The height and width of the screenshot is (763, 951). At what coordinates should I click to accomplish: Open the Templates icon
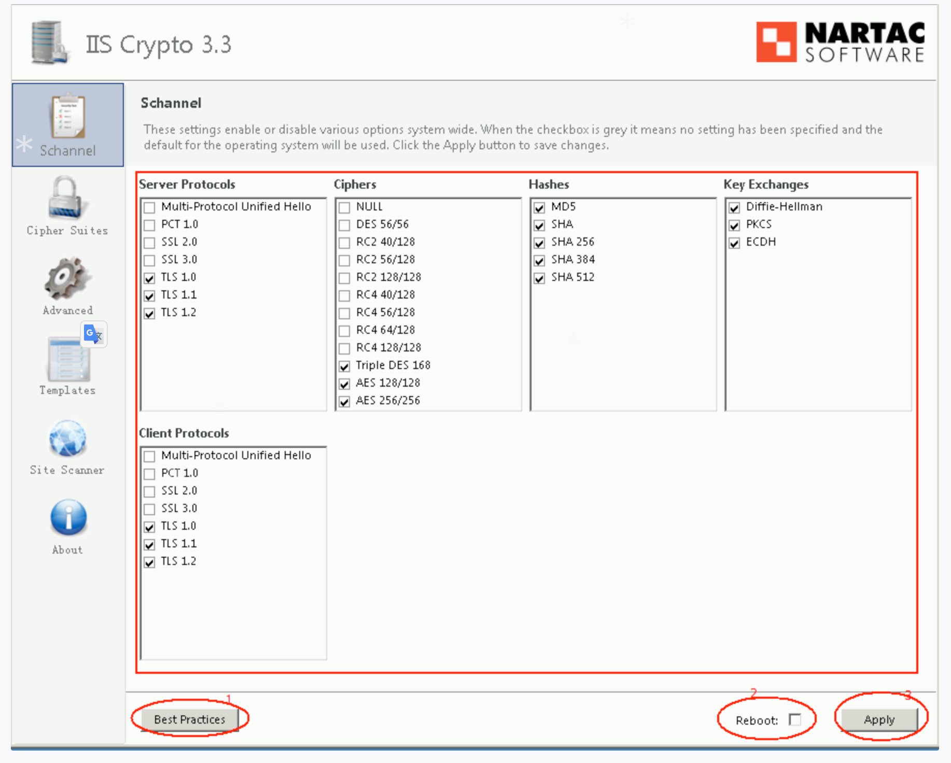tap(68, 359)
